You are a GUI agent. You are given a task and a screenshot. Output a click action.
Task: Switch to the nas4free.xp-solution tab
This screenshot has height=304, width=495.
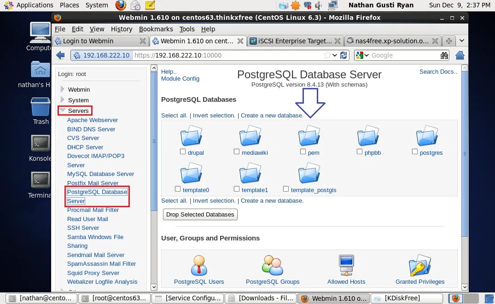(392, 41)
